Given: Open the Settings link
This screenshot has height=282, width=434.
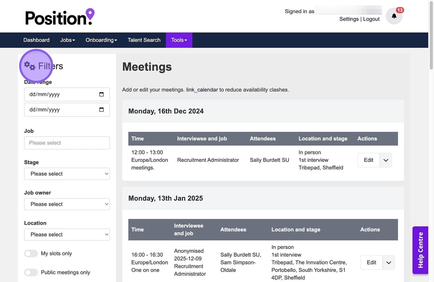Looking at the screenshot, I should tap(349, 19).
